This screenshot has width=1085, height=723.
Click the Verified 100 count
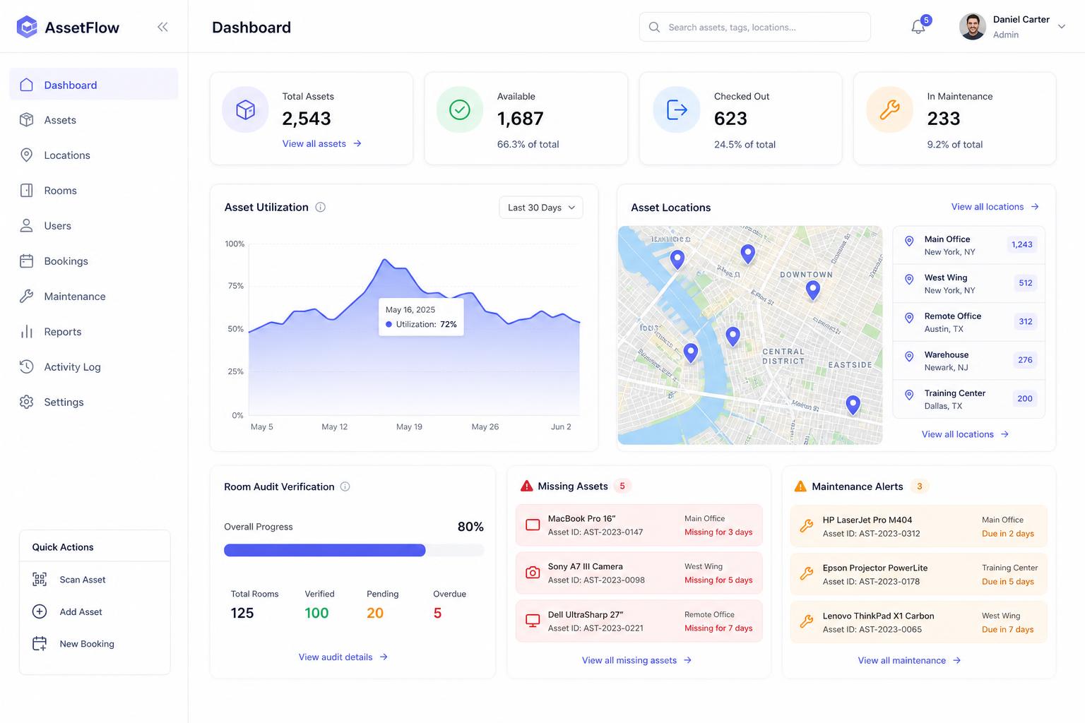[x=316, y=613]
